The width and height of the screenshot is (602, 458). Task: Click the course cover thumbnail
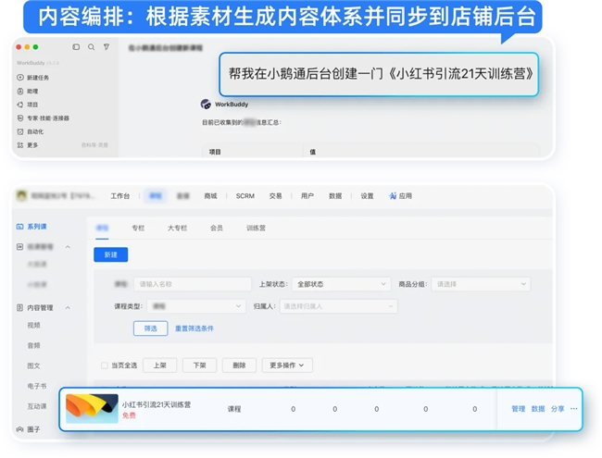[x=92, y=409]
